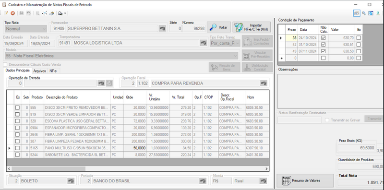This screenshot has width=384, height=190.
Task: Click the user avatar icon at top right
Action: (378, 13)
